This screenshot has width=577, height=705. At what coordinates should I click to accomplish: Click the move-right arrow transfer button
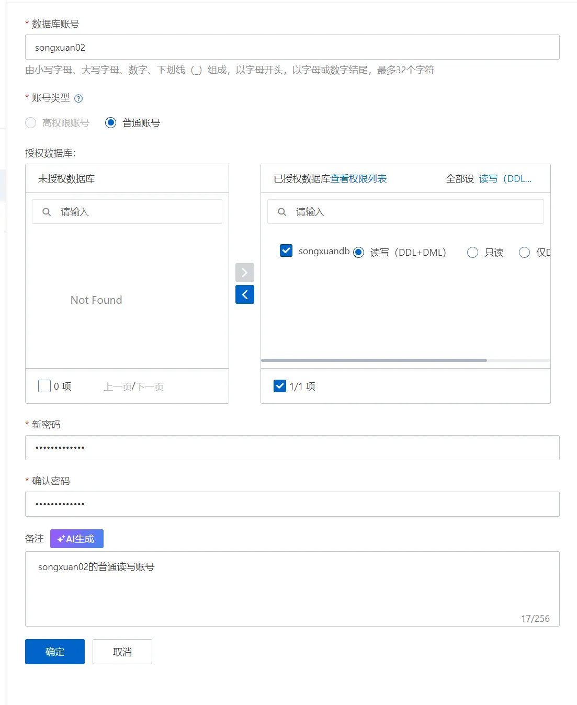coord(244,272)
